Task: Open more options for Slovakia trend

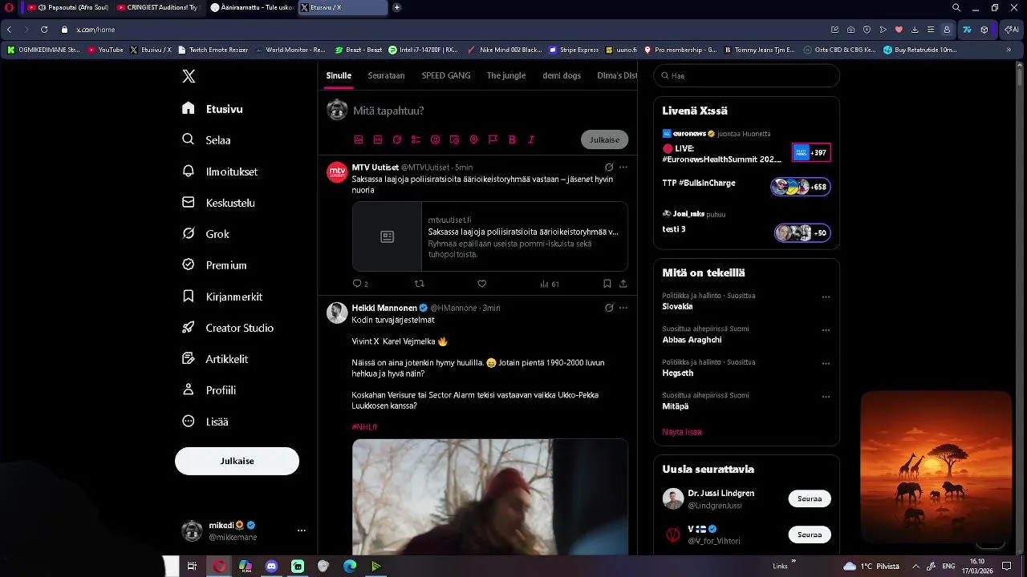Action: click(x=826, y=297)
